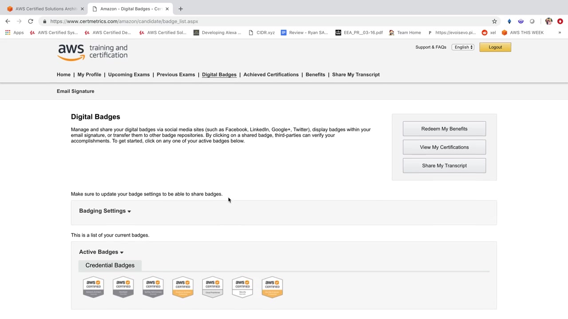Navigate to Upcoming Exams
Viewport: 568px width, 319px height.
pyautogui.click(x=129, y=74)
